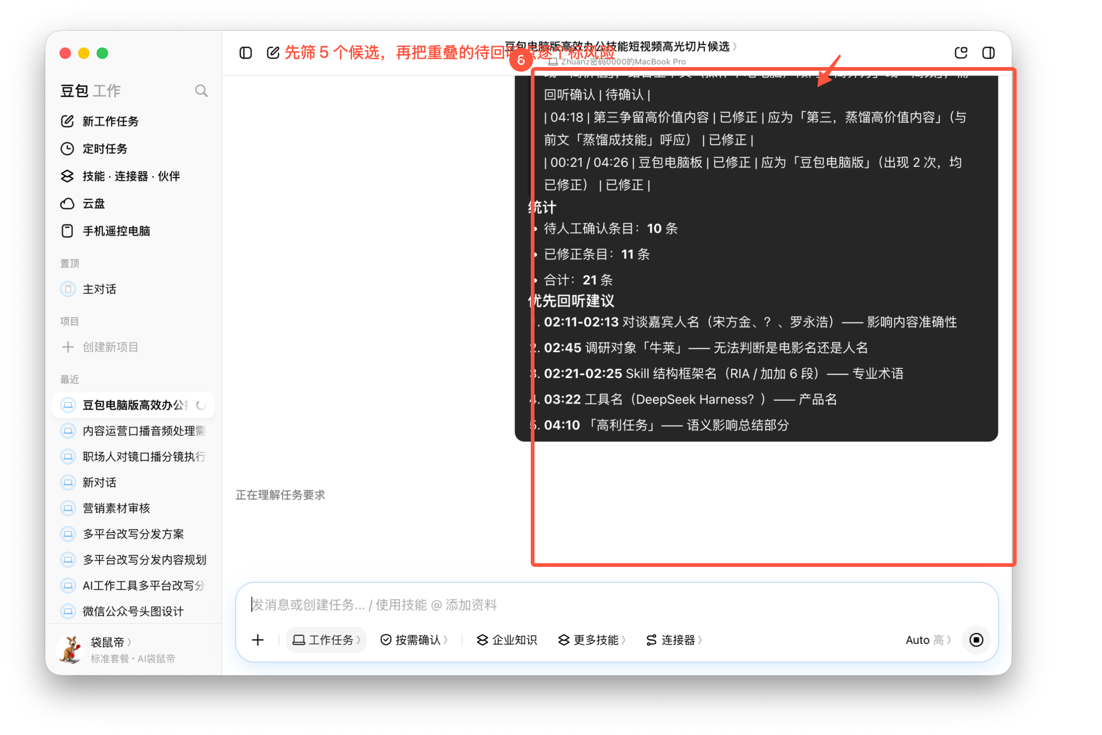Click the plus icon beside 创建新项目
The width and height of the screenshot is (1102, 735).
(x=68, y=347)
